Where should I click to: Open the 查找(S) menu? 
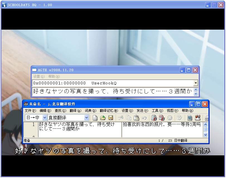(x=60, y=111)
